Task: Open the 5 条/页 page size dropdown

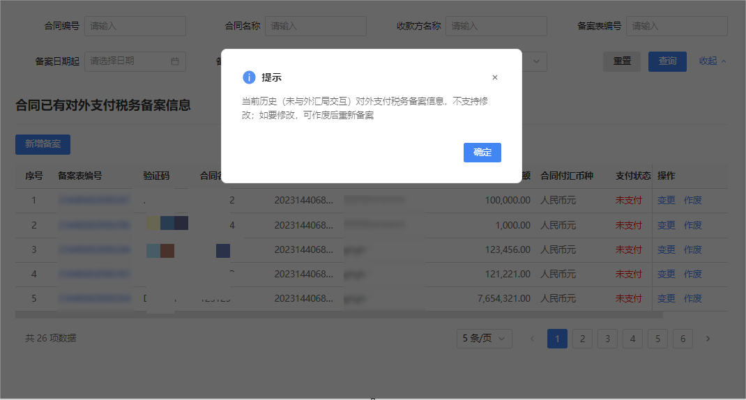Action: click(x=485, y=339)
